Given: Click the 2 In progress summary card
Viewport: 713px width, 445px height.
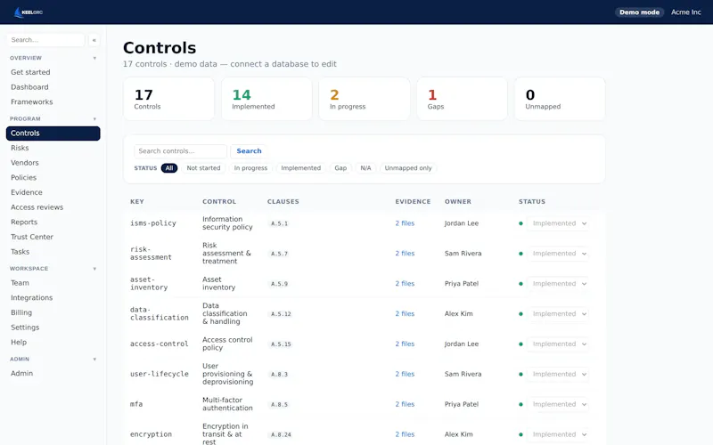Looking at the screenshot, I should pyautogui.click(x=365, y=99).
